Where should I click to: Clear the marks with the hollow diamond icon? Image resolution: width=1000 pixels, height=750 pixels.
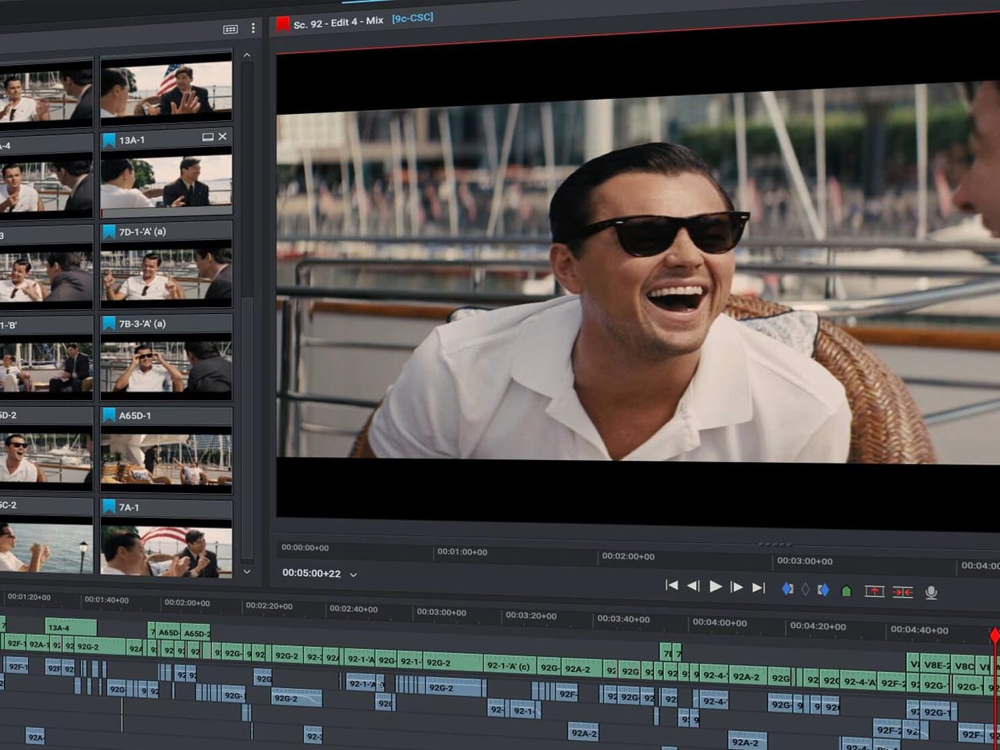click(805, 589)
